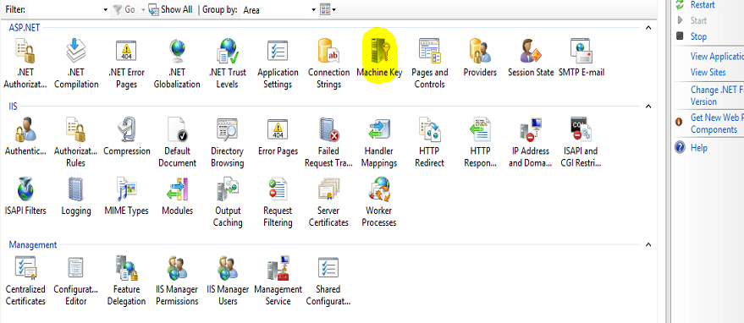Image resolution: width=744 pixels, height=323 pixels.
Task: Open the Group by Area combo box
Action: (278, 9)
